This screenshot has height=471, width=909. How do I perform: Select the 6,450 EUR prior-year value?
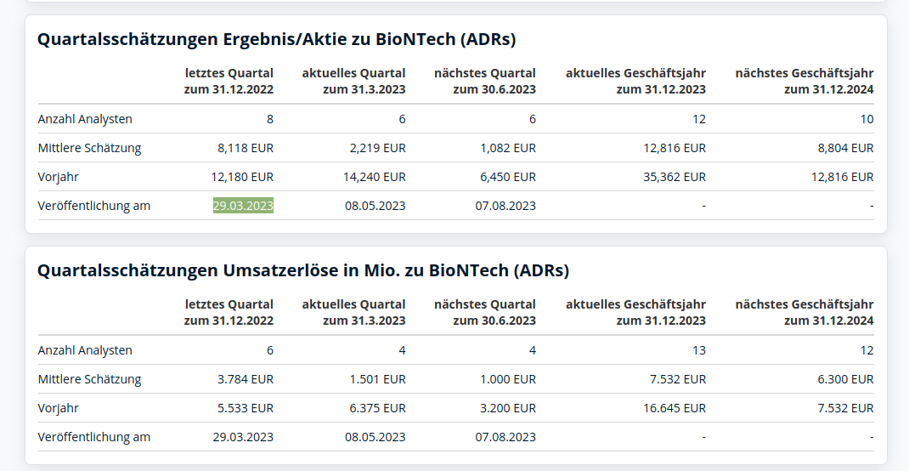(508, 177)
